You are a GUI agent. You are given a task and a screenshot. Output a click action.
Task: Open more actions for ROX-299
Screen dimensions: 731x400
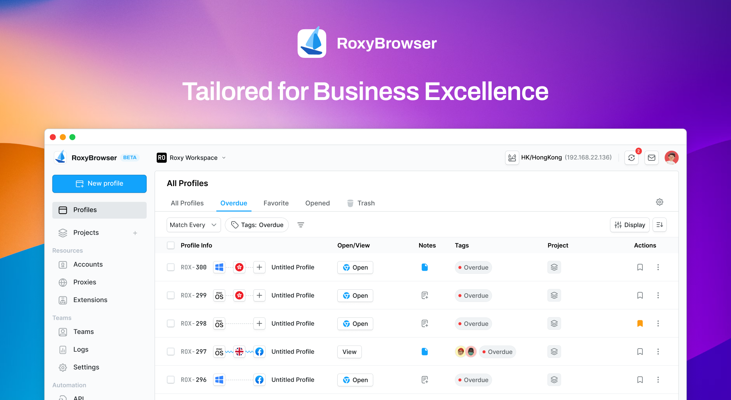pyautogui.click(x=658, y=295)
